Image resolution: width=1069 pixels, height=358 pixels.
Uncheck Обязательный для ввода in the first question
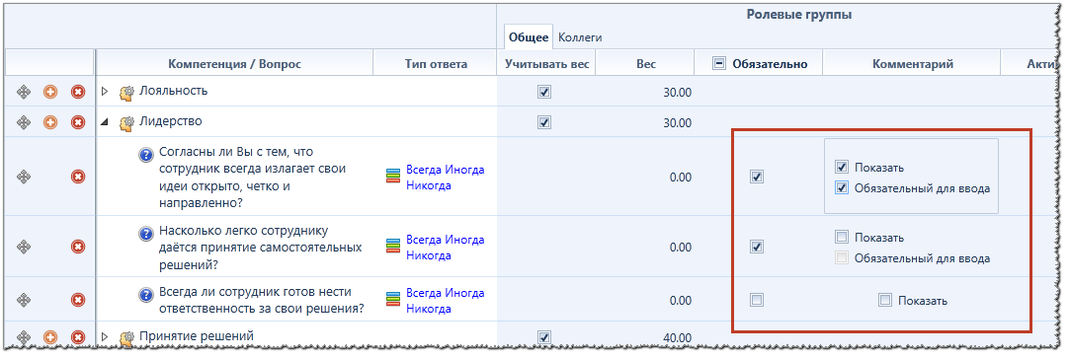point(842,187)
